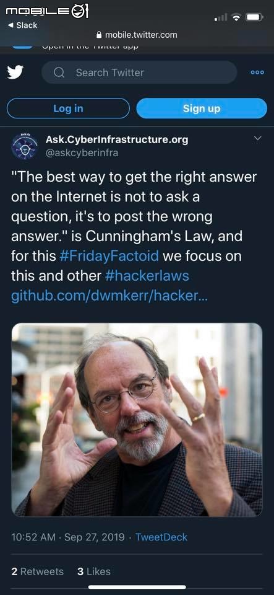Tap the Sign up button

202,108
